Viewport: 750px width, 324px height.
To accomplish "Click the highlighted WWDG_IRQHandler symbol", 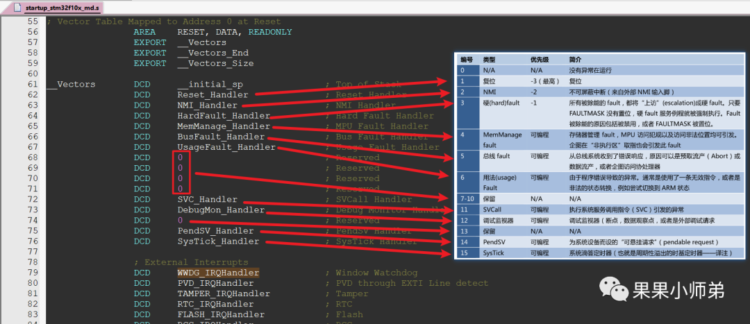I will [217, 273].
